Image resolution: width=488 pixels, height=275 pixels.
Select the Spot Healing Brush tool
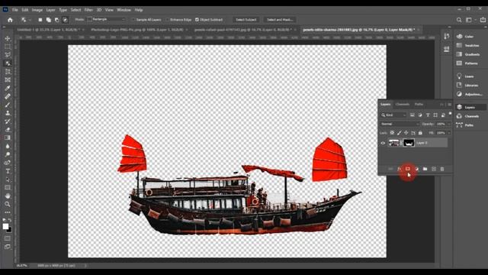pos(8,96)
